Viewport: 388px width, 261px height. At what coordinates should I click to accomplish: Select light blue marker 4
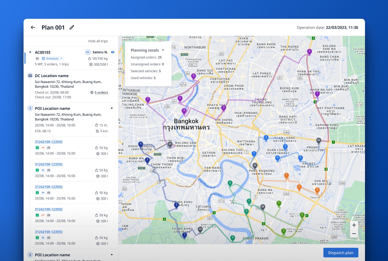[277, 158]
